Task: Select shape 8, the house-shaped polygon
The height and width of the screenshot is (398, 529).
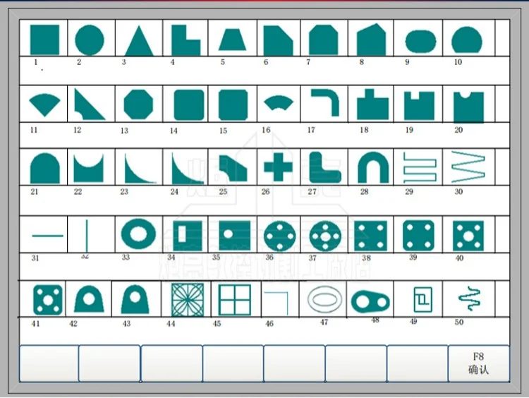Action: [371, 40]
